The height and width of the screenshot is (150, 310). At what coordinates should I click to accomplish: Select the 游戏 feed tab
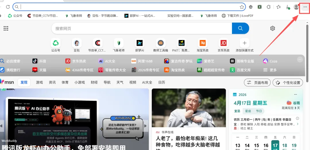(x=39, y=82)
